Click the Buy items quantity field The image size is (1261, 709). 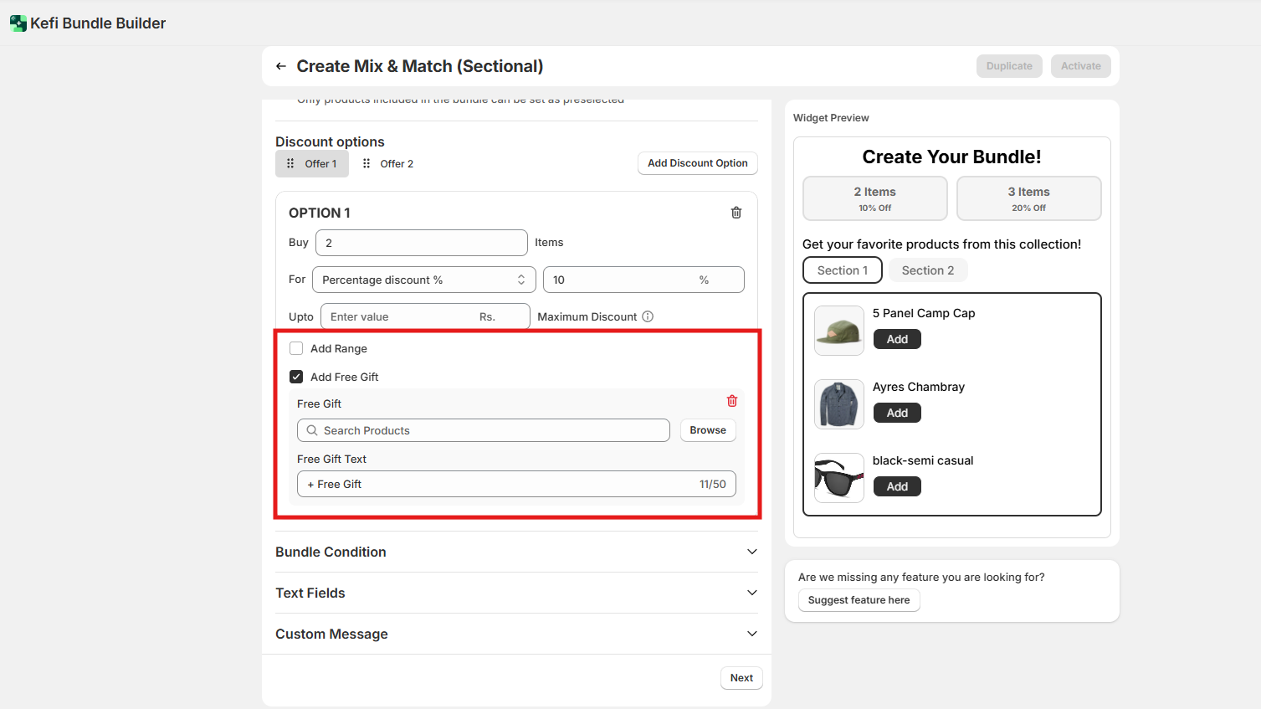(x=421, y=243)
